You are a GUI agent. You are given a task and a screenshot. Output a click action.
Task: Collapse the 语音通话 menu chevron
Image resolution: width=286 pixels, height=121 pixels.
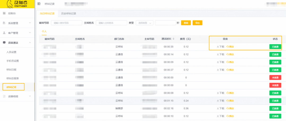point(30,42)
